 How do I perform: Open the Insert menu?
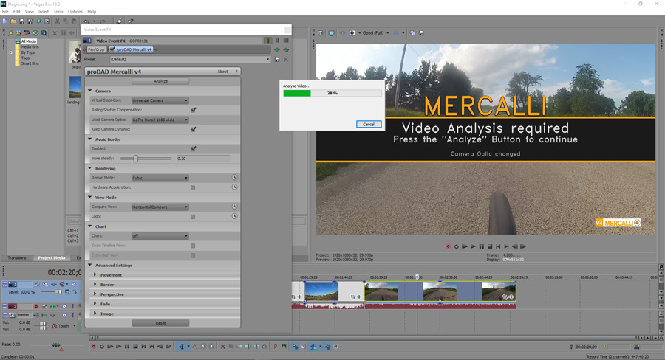44,12
